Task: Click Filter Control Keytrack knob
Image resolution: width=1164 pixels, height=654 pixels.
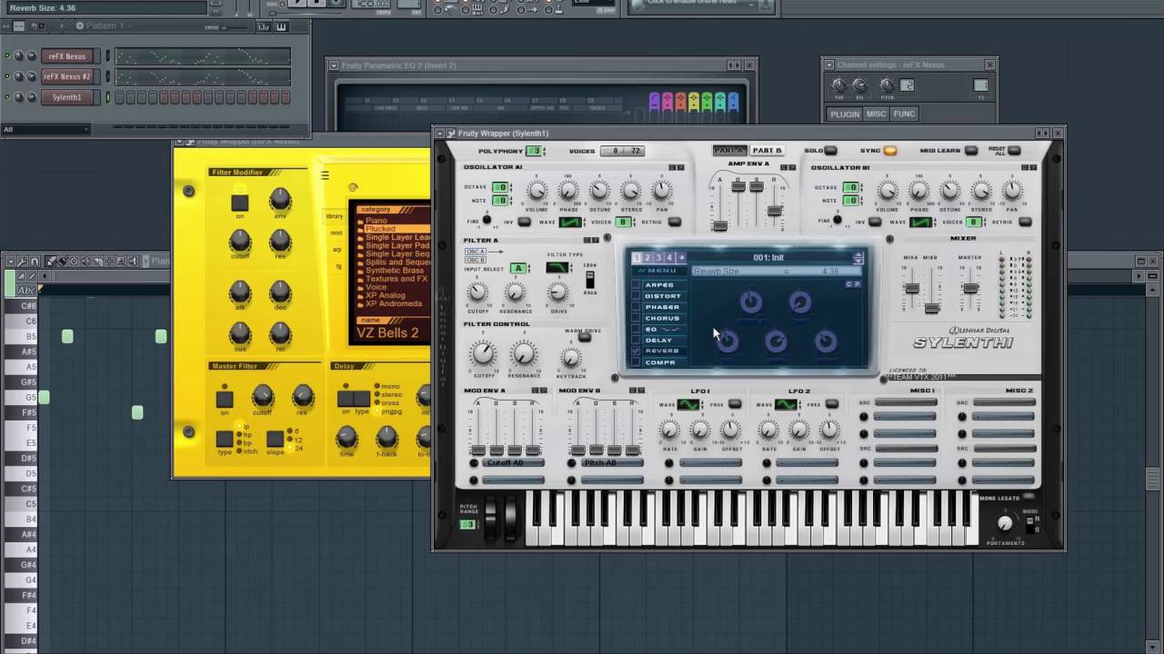Action: pos(570,356)
